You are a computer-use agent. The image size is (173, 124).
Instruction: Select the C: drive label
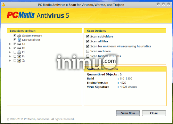click(x=24, y=44)
